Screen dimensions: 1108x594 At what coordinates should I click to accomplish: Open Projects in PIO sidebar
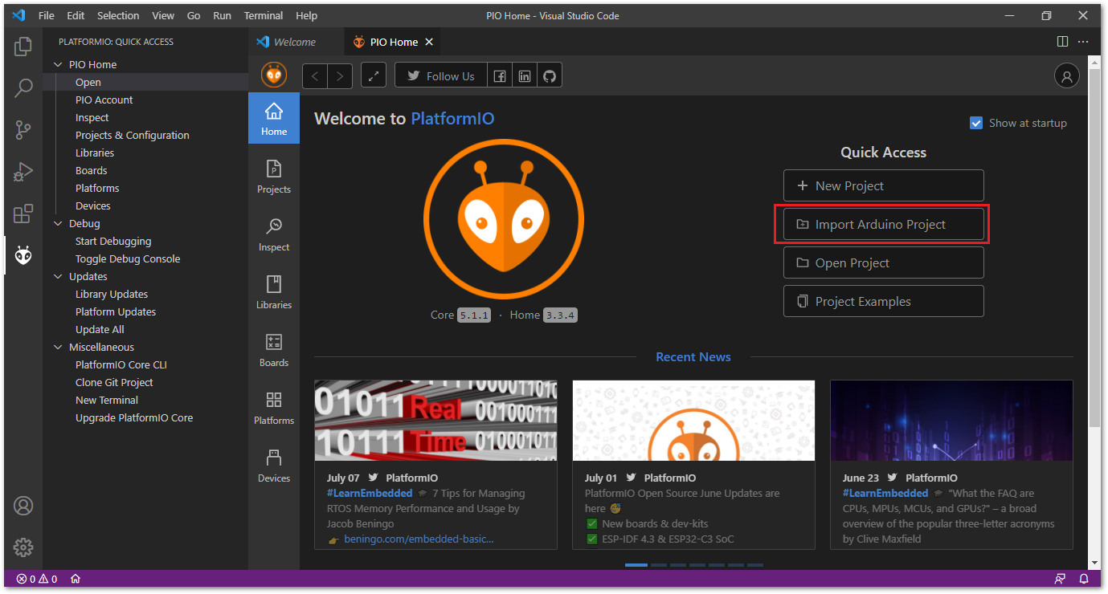274,177
